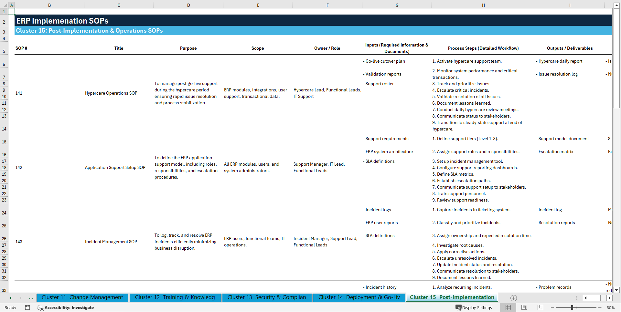The width and height of the screenshot is (621, 312).
Task: Open Page Layout view from the status bar
Action: [x=524, y=307]
